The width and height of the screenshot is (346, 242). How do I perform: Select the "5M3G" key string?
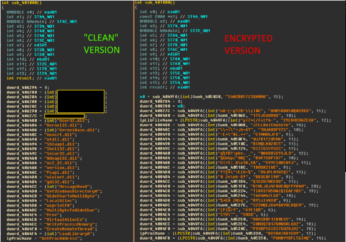coord(248,214)
